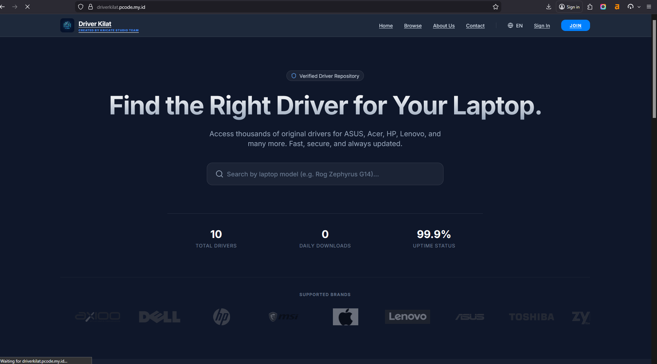Open the Amazon extension icon
Viewport: 657px width, 364px height.
pyautogui.click(x=617, y=7)
